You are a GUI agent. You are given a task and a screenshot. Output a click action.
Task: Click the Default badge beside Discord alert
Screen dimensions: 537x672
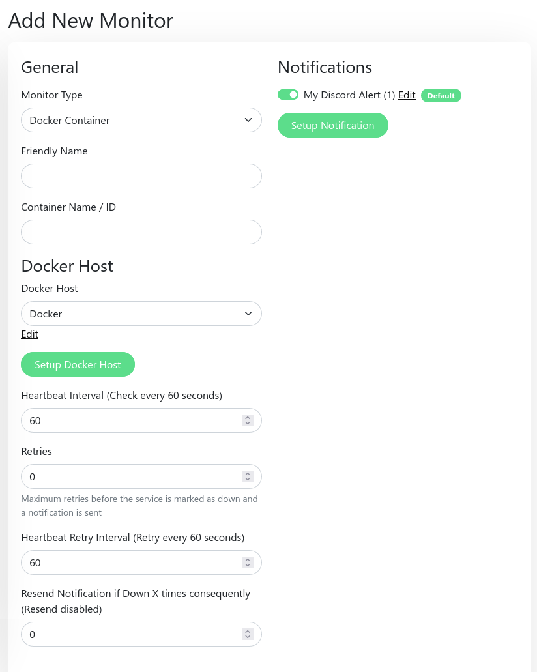tap(441, 96)
